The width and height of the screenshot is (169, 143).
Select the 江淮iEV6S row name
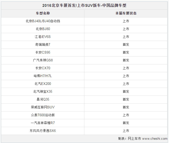43,37
